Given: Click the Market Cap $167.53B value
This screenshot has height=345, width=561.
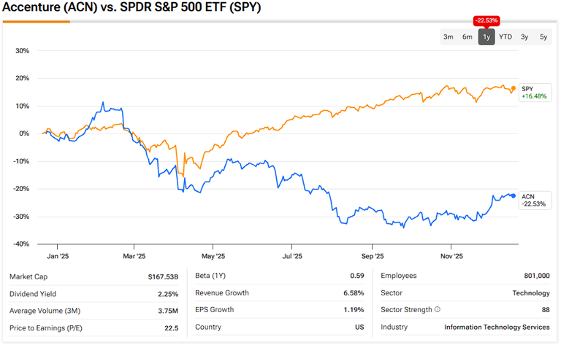Looking at the screenshot, I should pos(162,276).
